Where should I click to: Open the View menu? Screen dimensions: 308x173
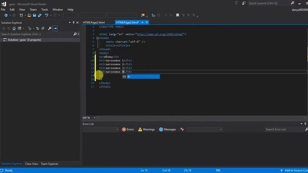click(22, 10)
